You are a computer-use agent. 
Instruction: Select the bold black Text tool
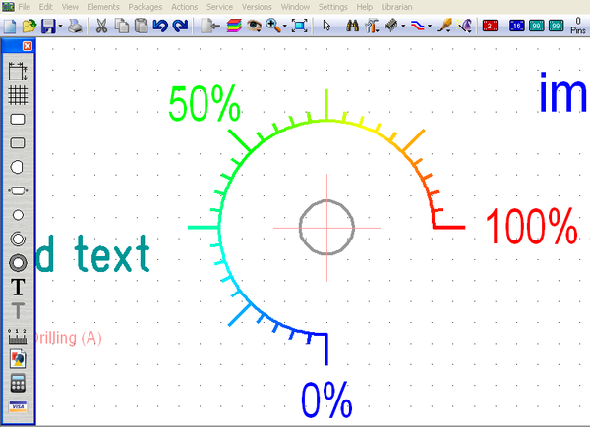pos(18,287)
